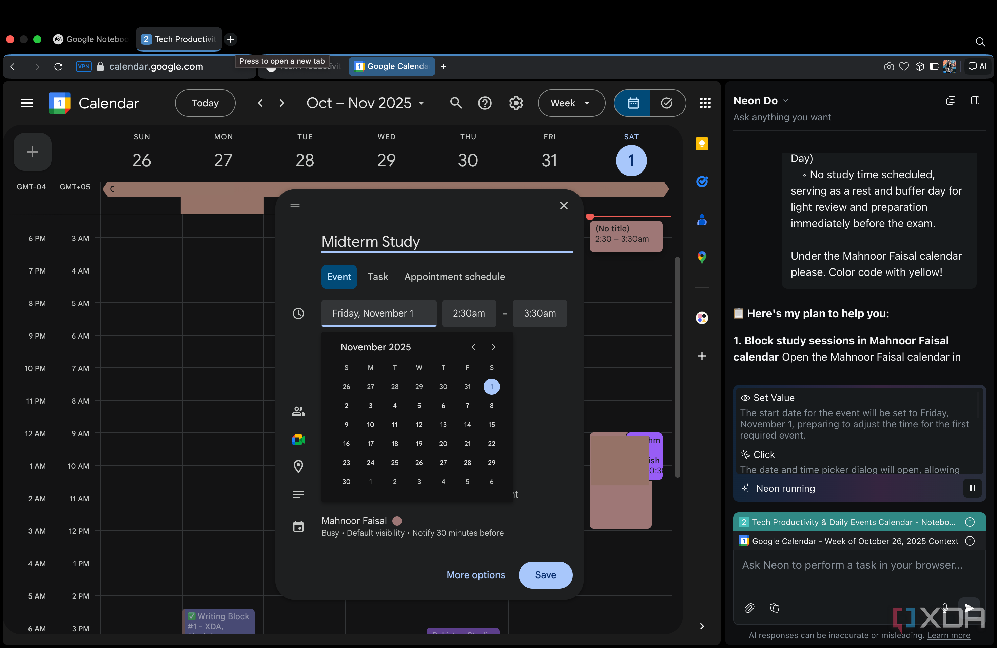Screen dimensions: 997x648
Task: Switch to the Google Calendar browser tab
Action: coord(392,66)
